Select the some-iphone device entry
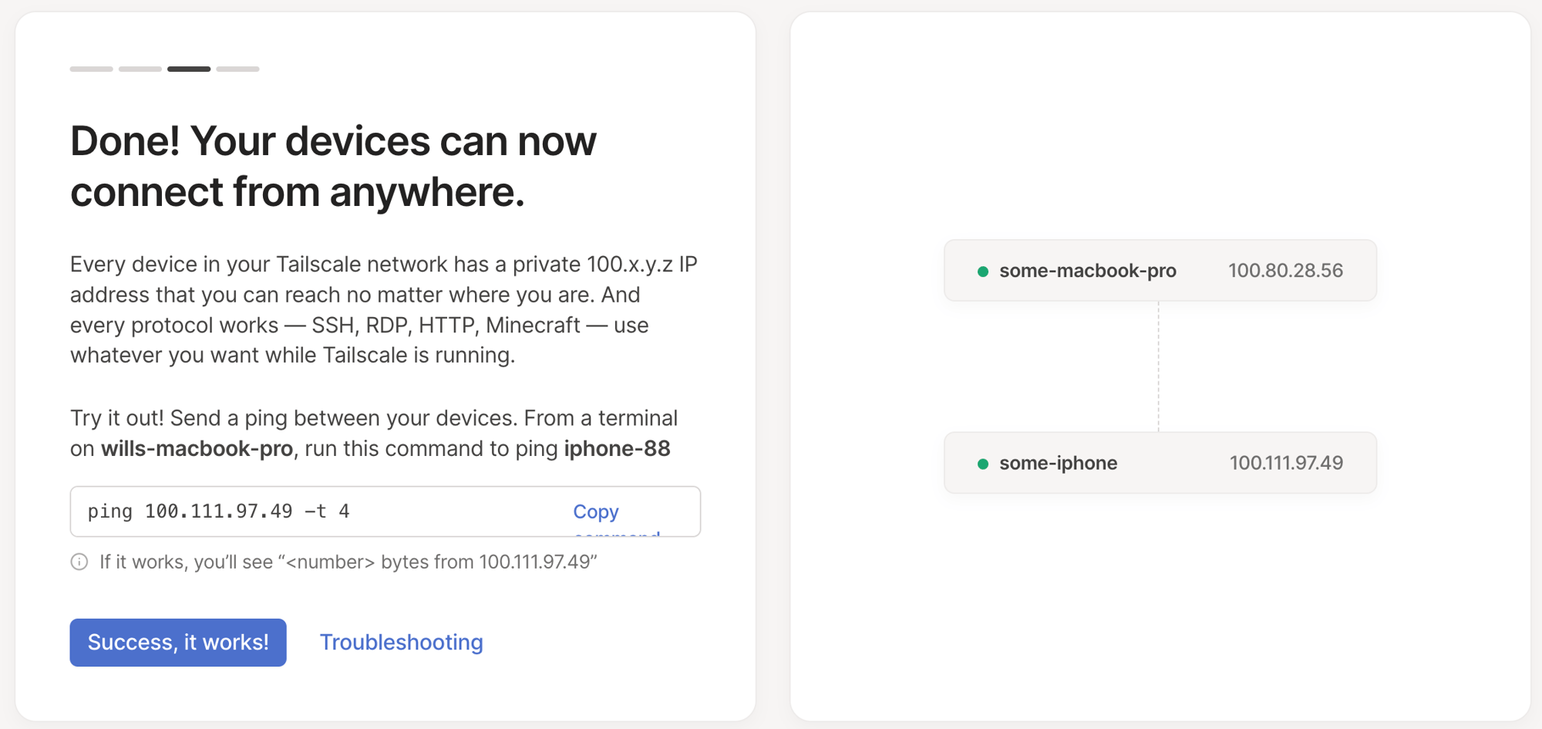1542x729 pixels. pyautogui.click(x=1160, y=463)
